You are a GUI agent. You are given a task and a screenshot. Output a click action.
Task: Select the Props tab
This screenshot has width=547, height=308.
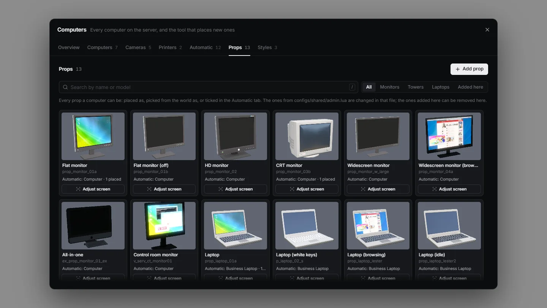tap(239, 48)
